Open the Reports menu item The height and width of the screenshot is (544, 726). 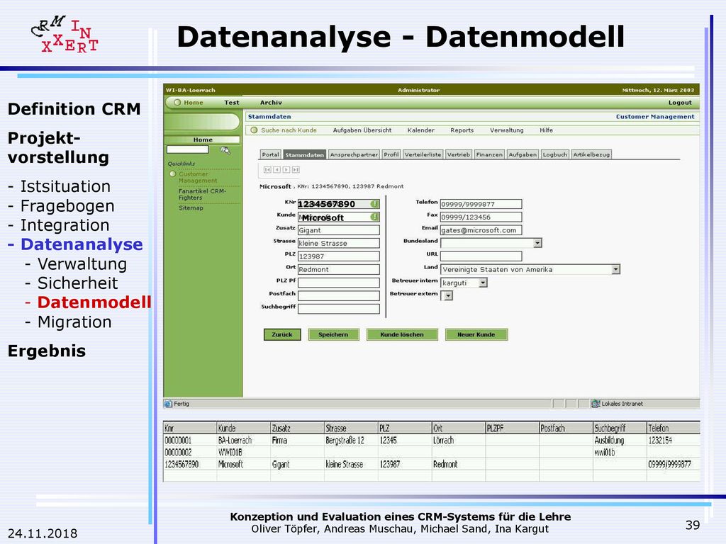[x=462, y=130]
